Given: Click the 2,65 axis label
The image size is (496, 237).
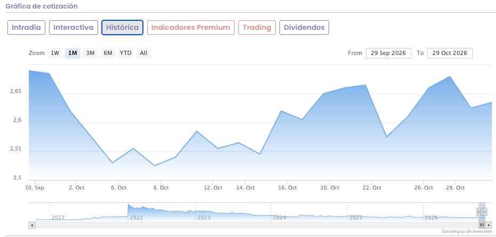Looking at the screenshot, I should [x=15, y=91].
